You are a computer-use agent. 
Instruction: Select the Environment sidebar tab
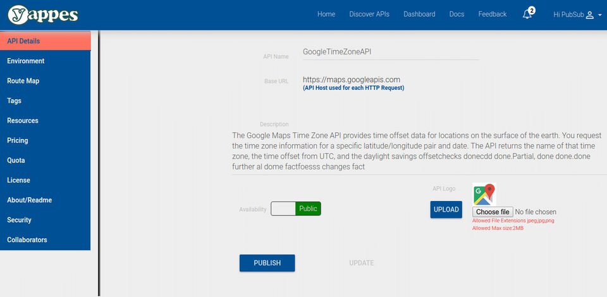click(x=26, y=61)
